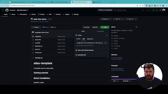Select the HTTPS clone option

point(78,39)
